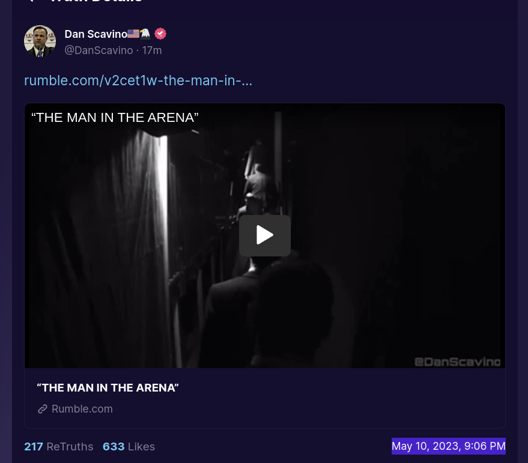Screen dimensions: 528x463
Task: Click the bald eagle emoji
Action: 145,34
